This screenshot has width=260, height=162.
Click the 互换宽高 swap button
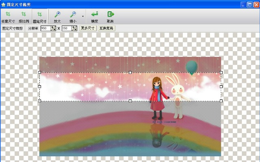coord(106,28)
